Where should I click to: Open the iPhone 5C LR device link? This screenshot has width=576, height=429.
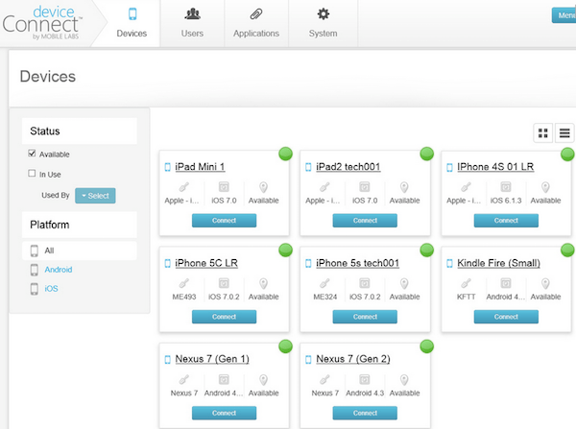tap(206, 263)
